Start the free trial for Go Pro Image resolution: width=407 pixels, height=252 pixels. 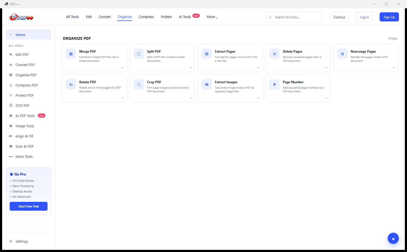pos(28,206)
